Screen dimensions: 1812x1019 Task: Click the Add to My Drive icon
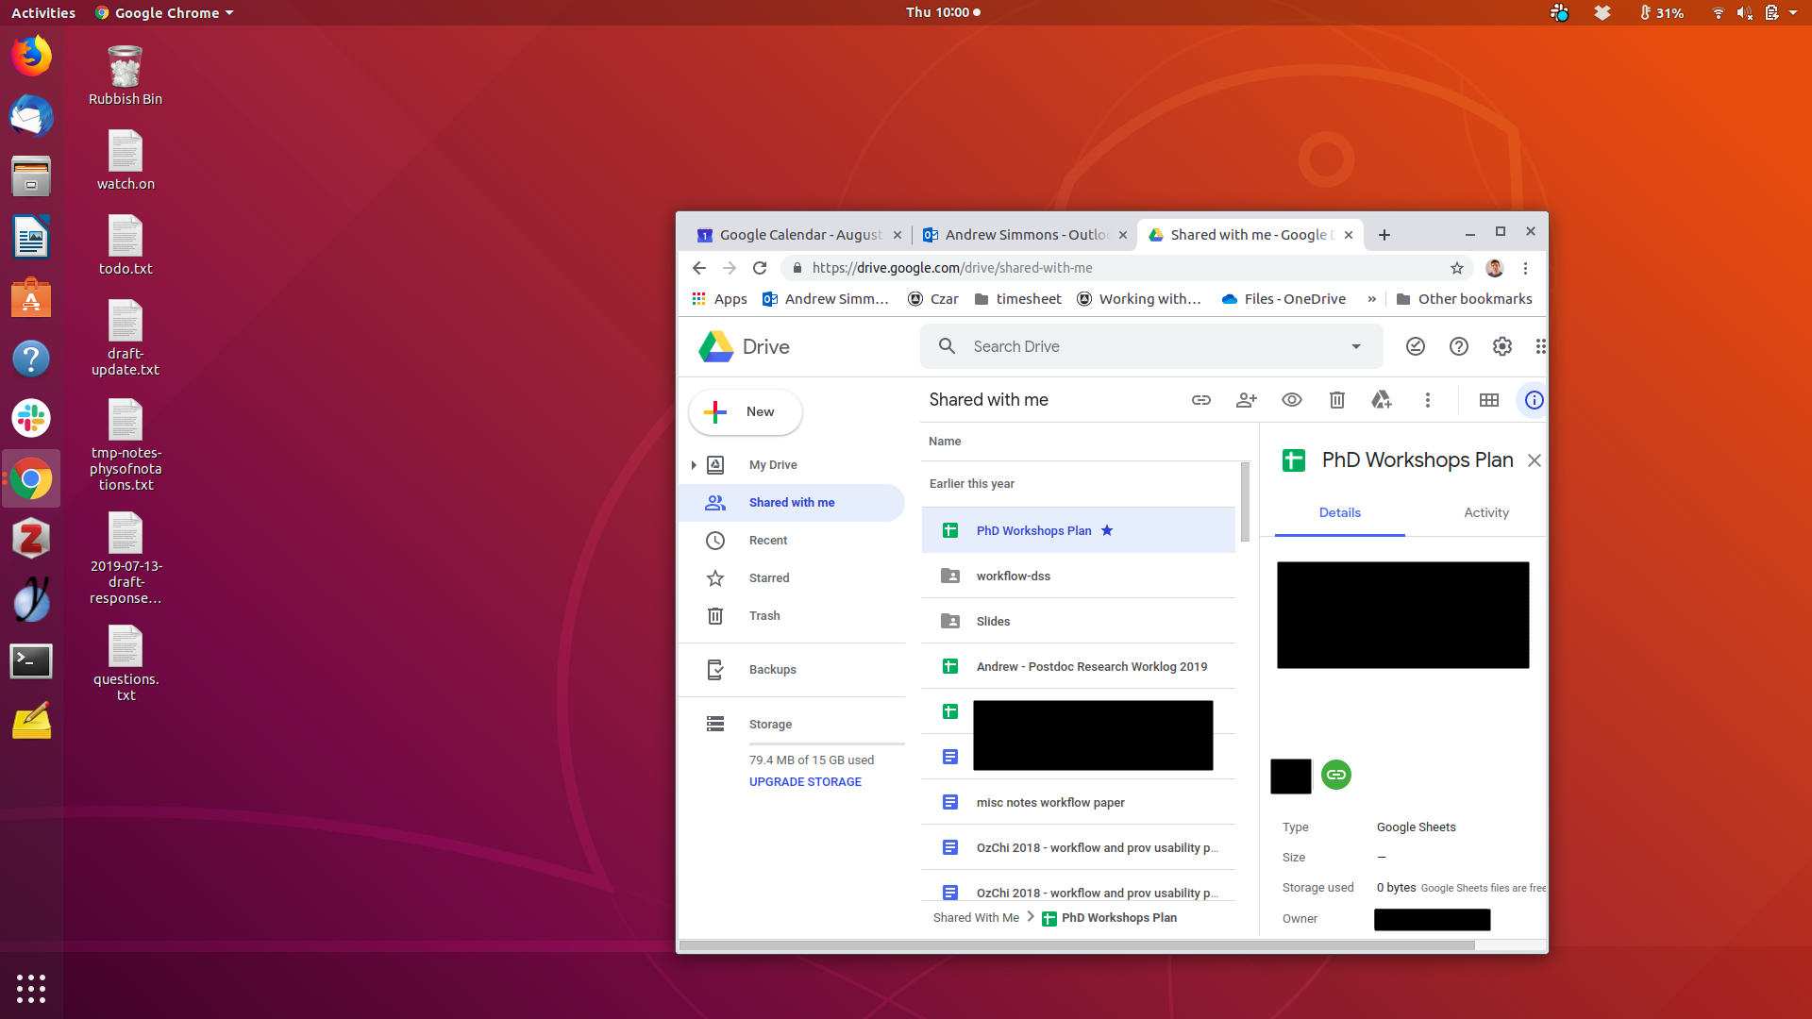(1382, 400)
